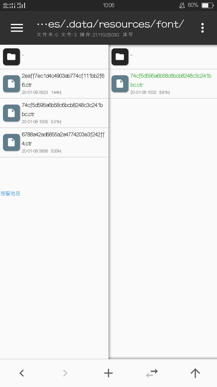Screen dimensions: 217x387
Task: Select file icon of 2eaff7ec1d4c4903 .ctr file
Action: pos(11,84)
